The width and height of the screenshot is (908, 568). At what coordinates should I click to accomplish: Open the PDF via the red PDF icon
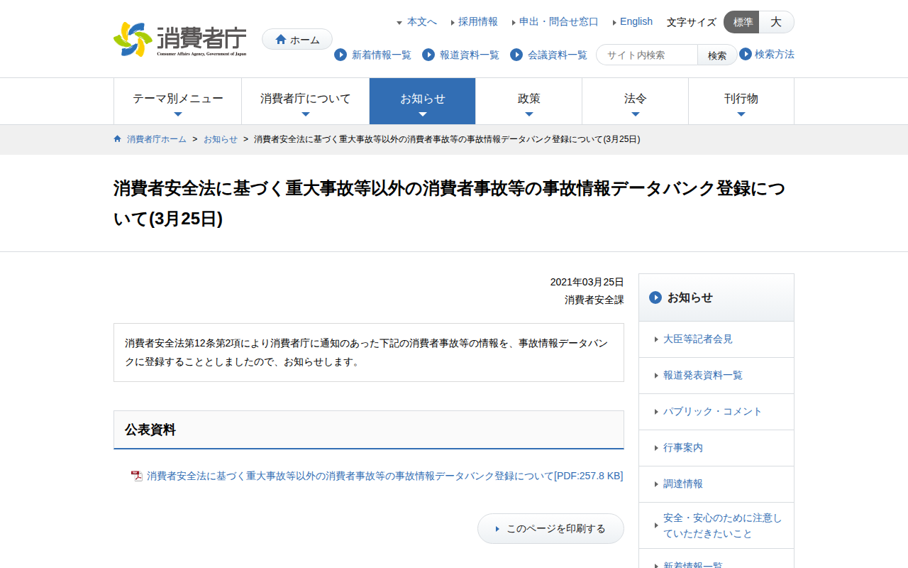[136, 476]
